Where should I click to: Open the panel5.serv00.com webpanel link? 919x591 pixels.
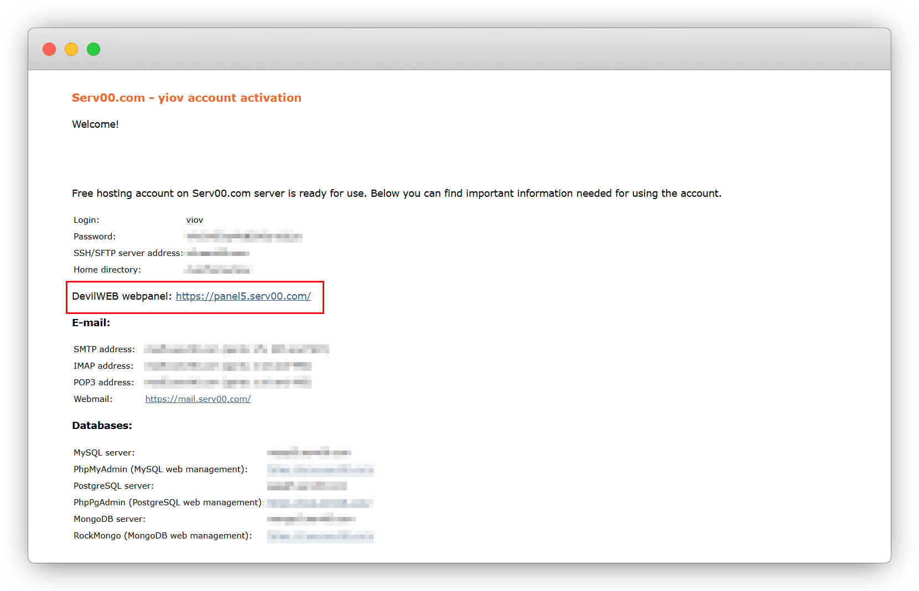coord(243,296)
